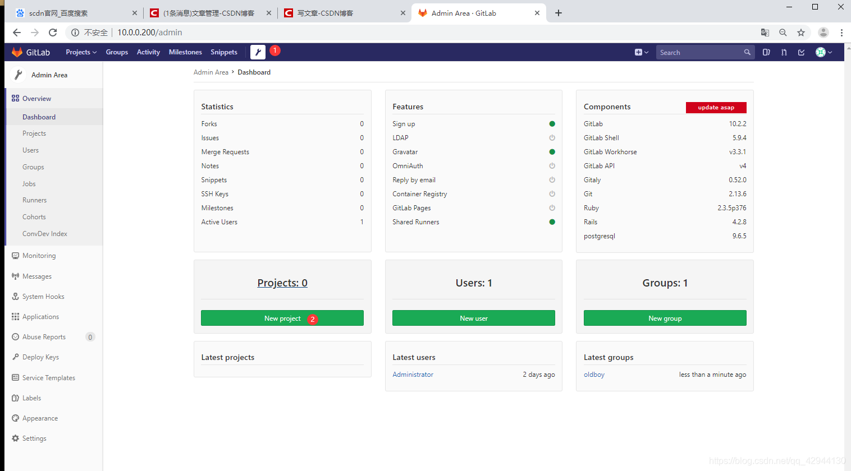Open Runners in the admin sidebar

coord(34,200)
